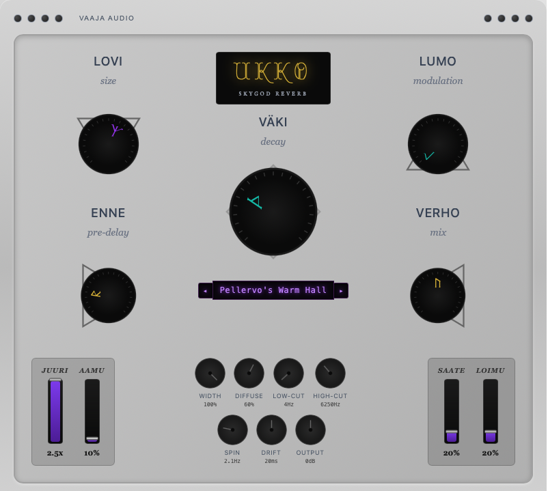
Task: Click the 'size' subtitle text
Action: [108, 81]
